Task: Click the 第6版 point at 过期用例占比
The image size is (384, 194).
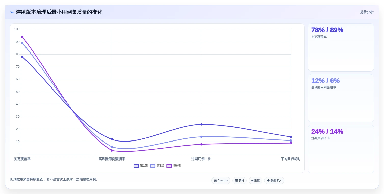Action: 201,144
